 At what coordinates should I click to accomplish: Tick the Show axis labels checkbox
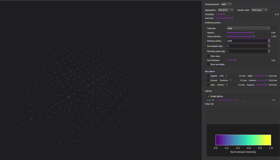click(x=209, y=65)
